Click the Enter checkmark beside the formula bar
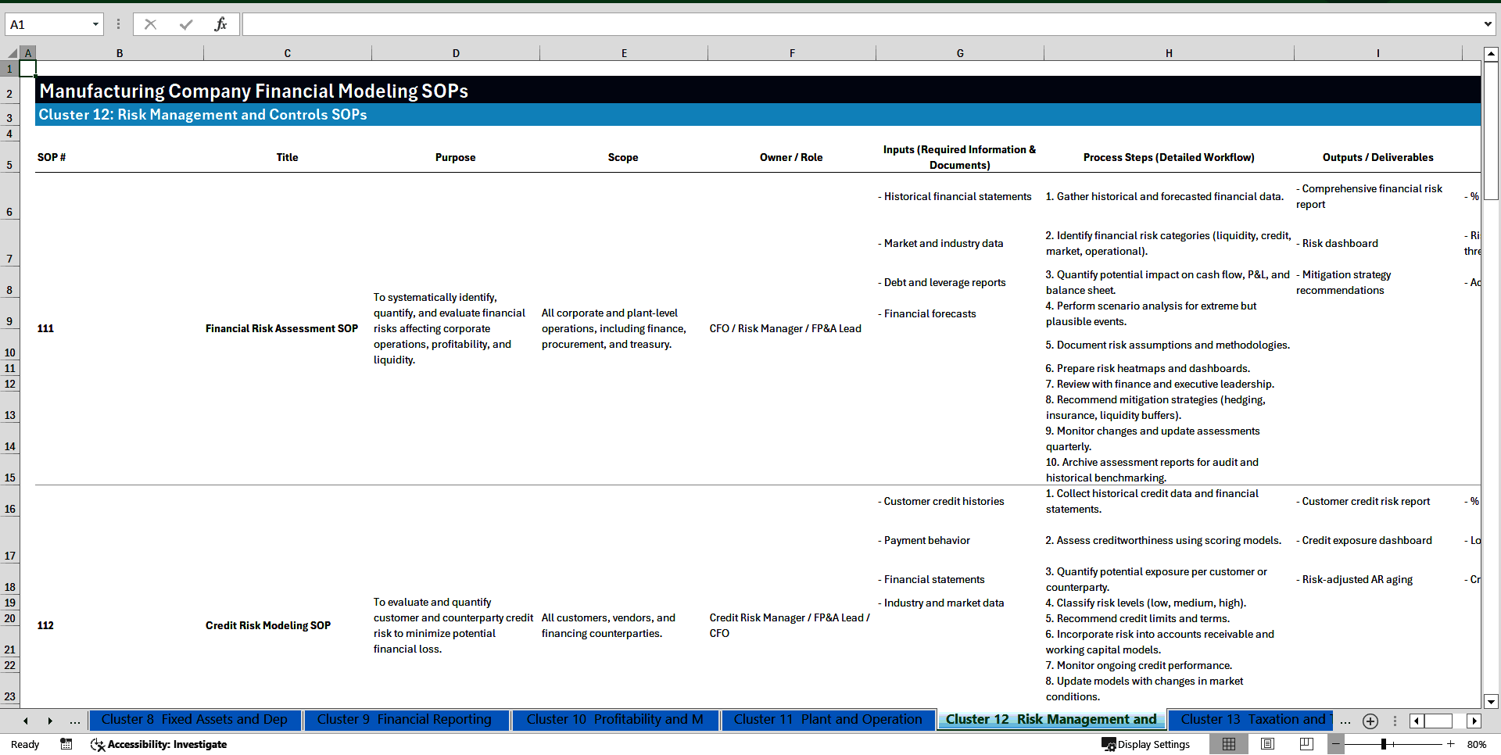The image size is (1501, 755). pyautogui.click(x=185, y=24)
